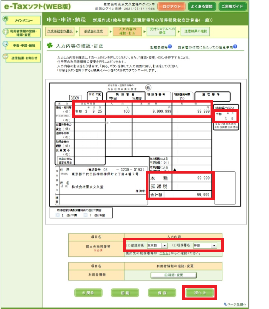Click the clock icon beside 送信結果・お知らせ

5,57
